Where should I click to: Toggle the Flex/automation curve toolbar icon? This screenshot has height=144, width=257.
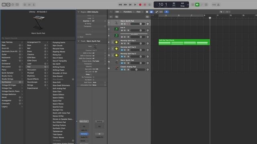pyautogui.click(x=157, y=12)
